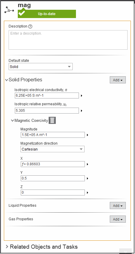
Task: Open arrow options for relative permeability field
Action: 82,111
